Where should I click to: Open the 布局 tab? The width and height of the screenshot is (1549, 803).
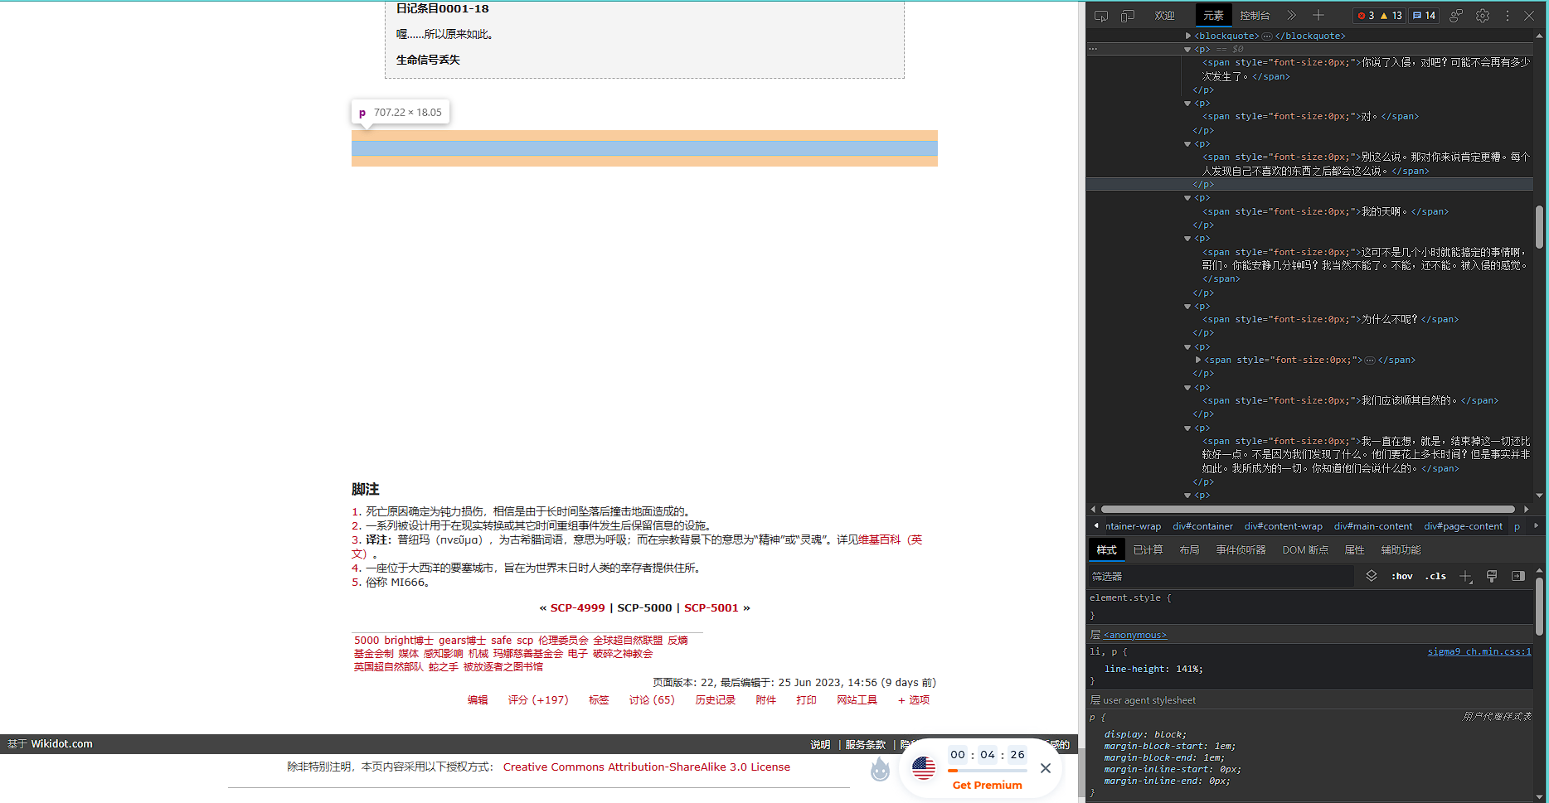click(1190, 550)
